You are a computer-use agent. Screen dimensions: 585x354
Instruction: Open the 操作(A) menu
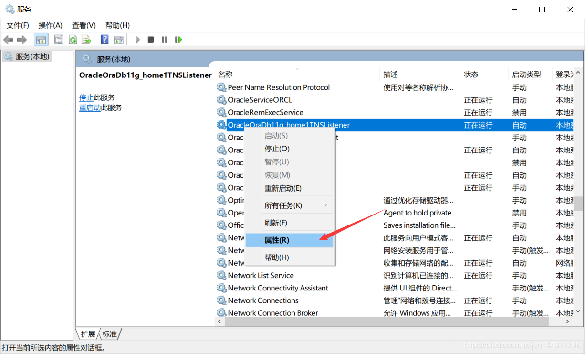tap(51, 25)
